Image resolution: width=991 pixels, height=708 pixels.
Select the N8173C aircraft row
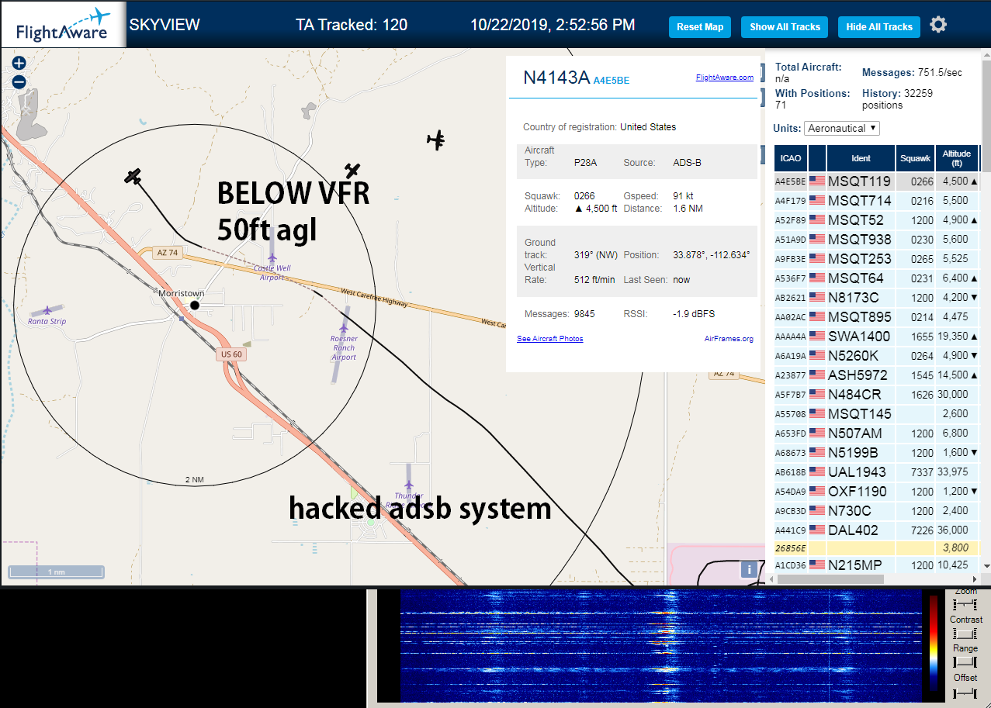click(x=877, y=298)
